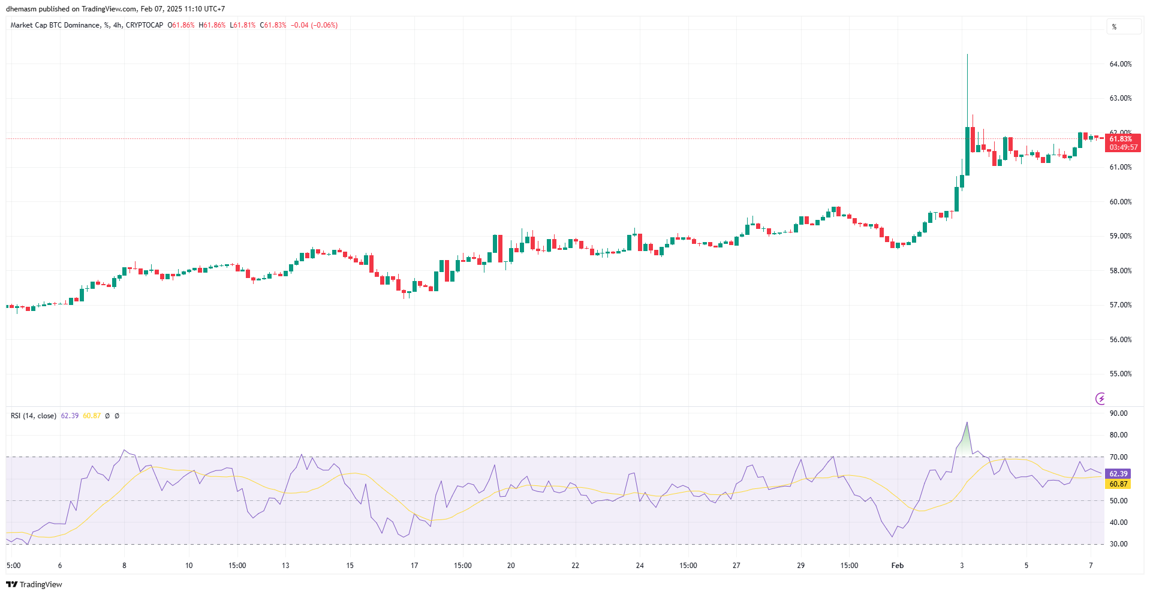Click the 55.00% price axis label

click(1121, 374)
